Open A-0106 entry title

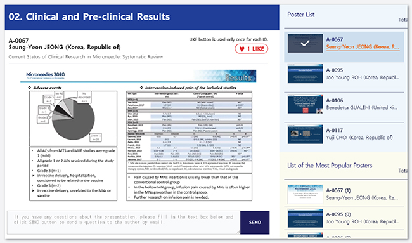tap(334, 100)
